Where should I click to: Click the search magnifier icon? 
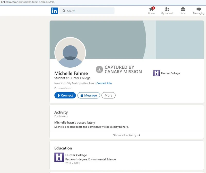click(x=64, y=11)
